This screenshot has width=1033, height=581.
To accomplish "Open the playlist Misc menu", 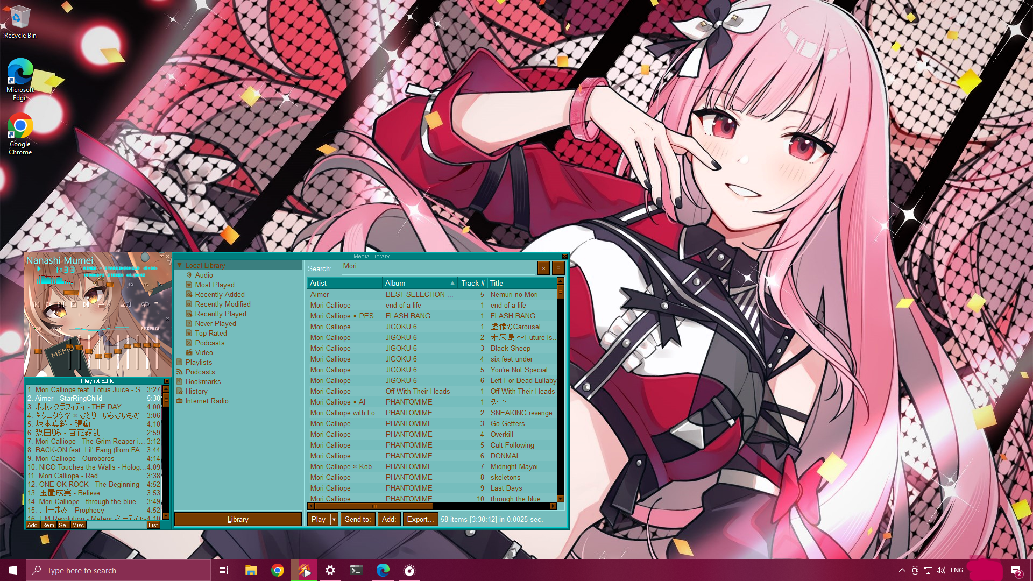I will click(78, 525).
